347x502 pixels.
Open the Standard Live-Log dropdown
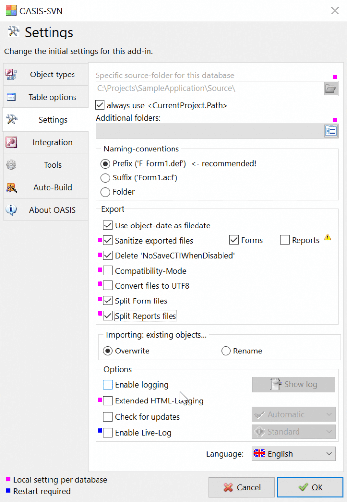[x=294, y=431]
